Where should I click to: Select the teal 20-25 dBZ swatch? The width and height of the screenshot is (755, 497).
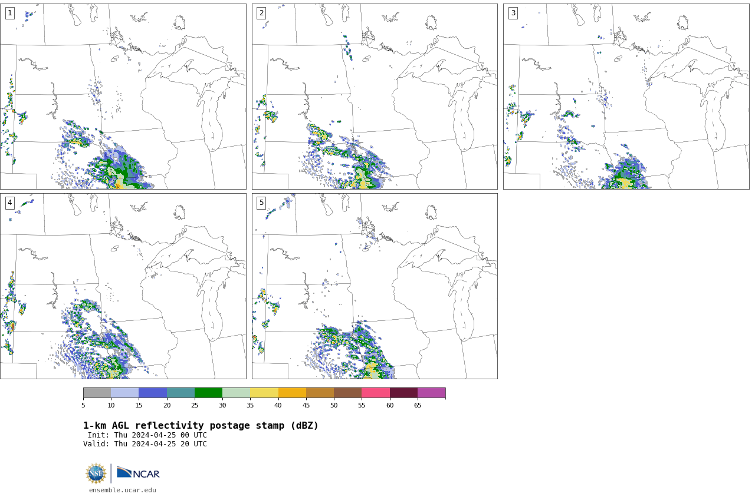181,393
